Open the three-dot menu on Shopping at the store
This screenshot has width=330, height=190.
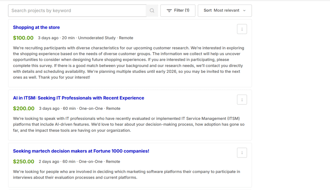coord(242,29)
